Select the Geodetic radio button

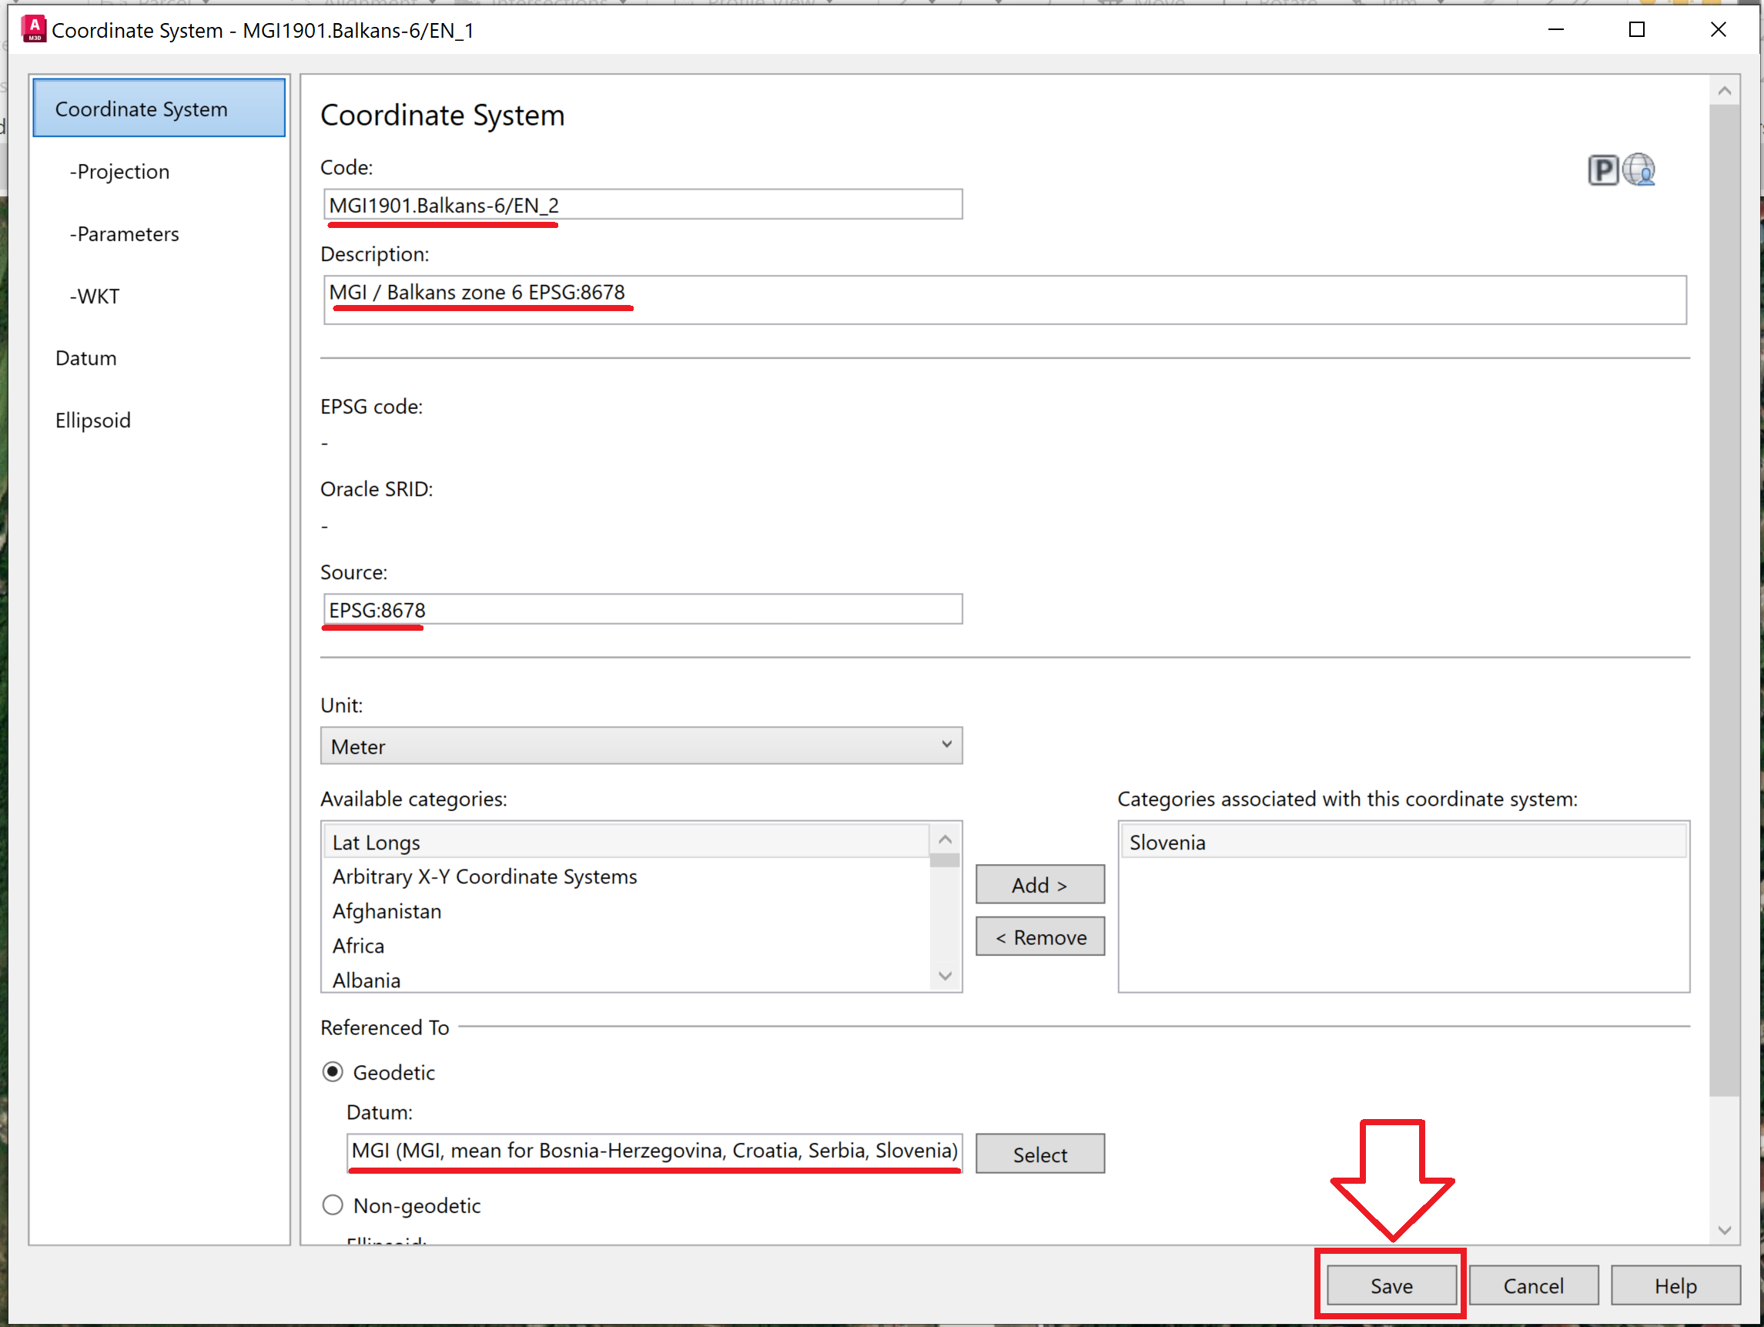click(333, 1072)
